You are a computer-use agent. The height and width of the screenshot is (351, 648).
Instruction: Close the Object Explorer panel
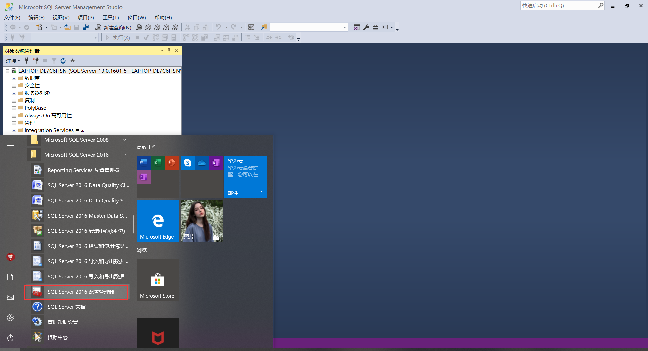(x=176, y=51)
